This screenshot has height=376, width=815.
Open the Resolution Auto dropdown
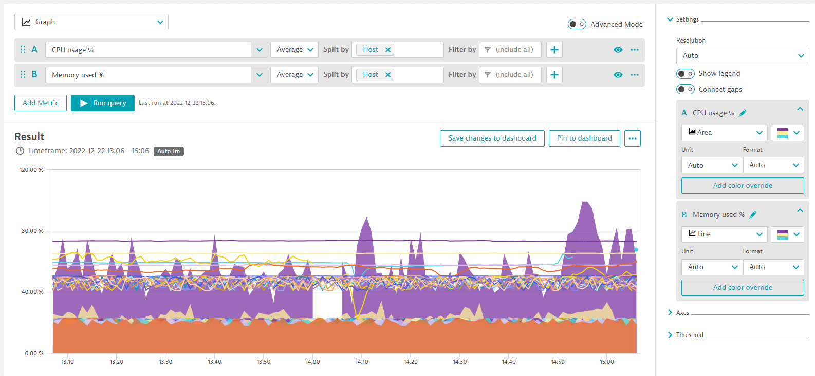(x=742, y=56)
